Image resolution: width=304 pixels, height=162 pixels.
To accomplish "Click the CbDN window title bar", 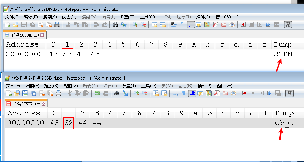I will point(153,78).
